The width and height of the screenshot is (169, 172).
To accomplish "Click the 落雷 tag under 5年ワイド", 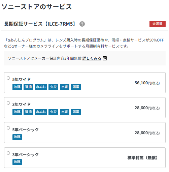I will (76, 87).
